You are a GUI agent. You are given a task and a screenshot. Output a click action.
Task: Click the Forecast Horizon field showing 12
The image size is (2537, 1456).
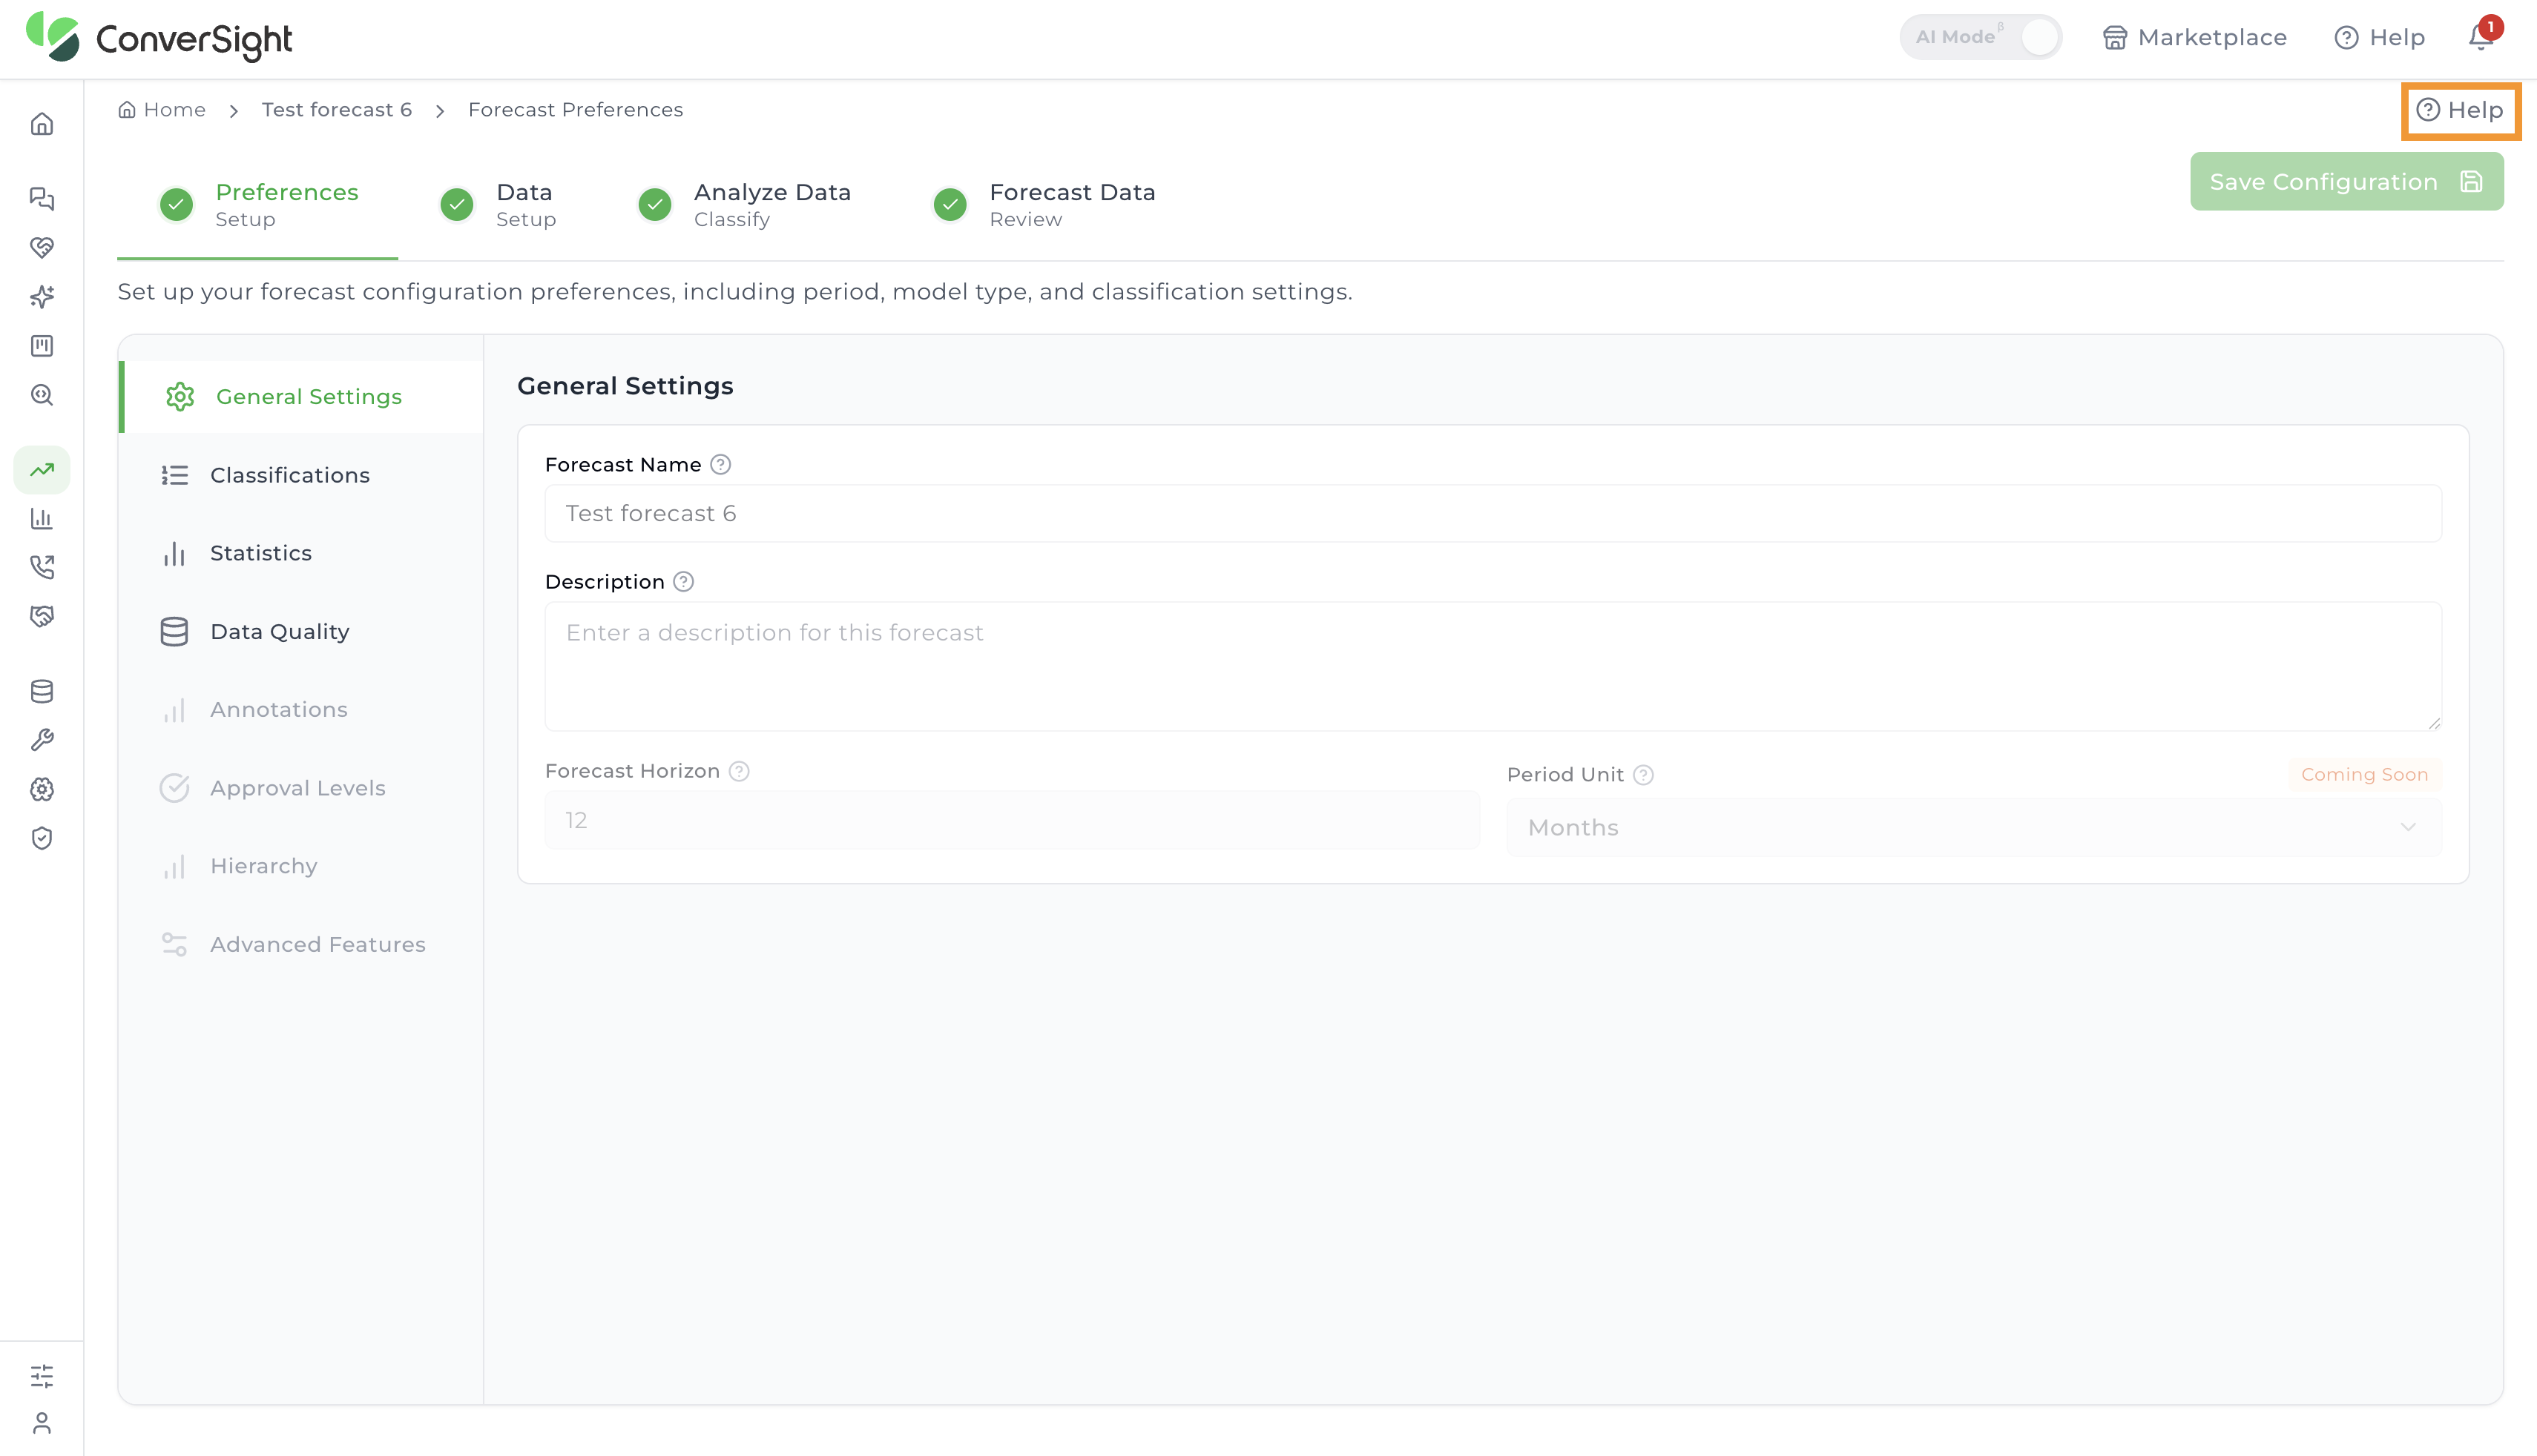(1011, 820)
